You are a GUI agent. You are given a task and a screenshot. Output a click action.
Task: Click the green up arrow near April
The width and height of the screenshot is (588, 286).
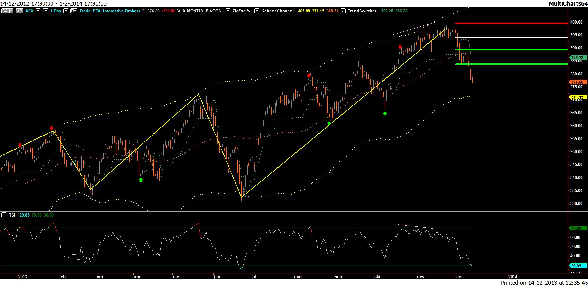point(141,180)
